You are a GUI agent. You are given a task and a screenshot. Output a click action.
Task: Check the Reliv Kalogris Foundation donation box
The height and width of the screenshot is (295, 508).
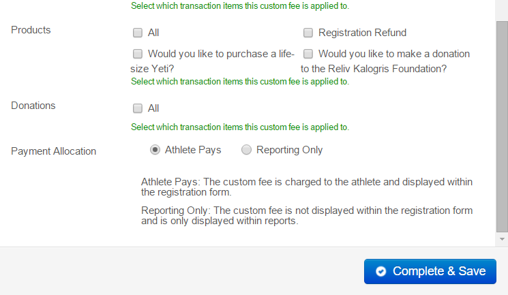(x=308, y=54)
